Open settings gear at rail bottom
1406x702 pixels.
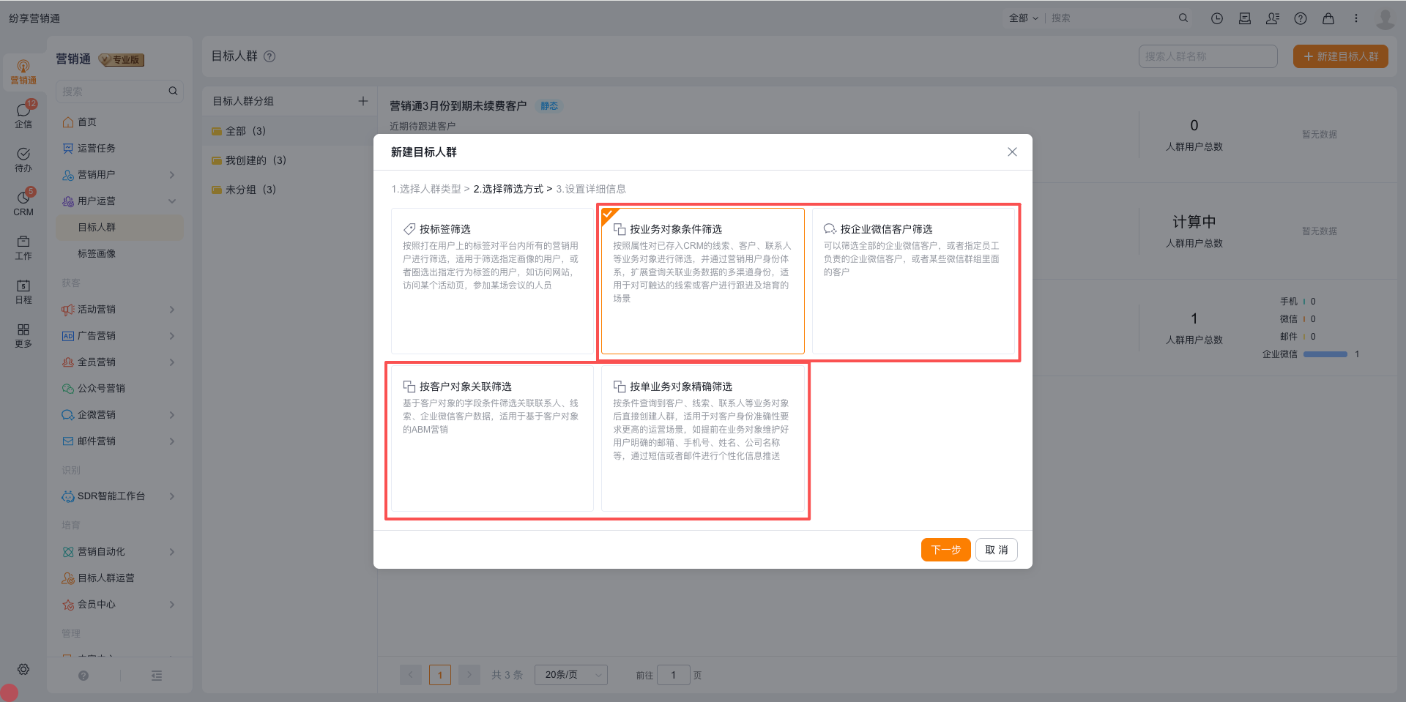(x=23, y=669)
